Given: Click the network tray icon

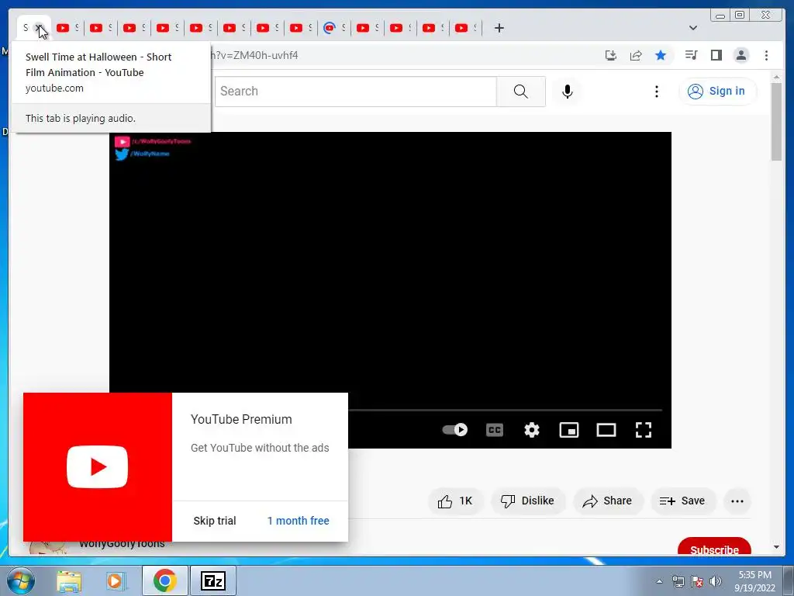Looking at the screenshot, I should [678, 580].
